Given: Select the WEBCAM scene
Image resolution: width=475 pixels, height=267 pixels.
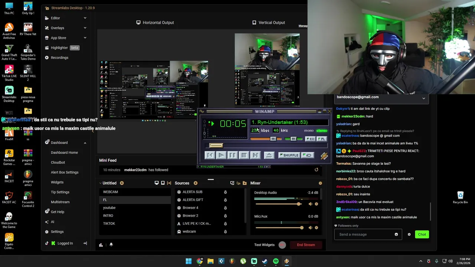Looking at the screenshot, I should click(x=135, y=192).
